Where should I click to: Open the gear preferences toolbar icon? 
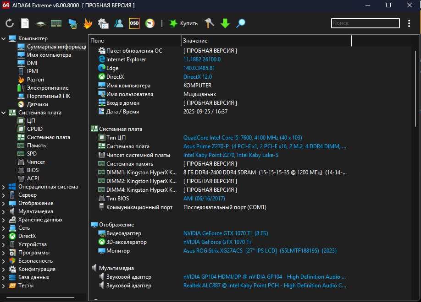click(x=103, y=23)
